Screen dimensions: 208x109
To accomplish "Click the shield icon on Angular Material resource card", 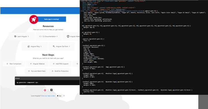I will [x=68, y=36].
